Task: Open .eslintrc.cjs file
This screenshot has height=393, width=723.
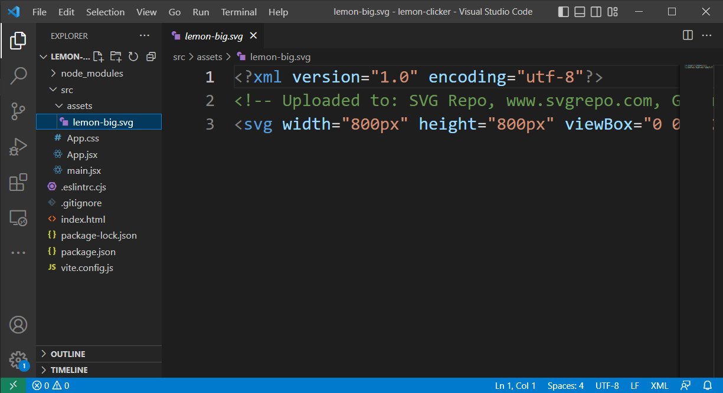Action: point(99,187)
